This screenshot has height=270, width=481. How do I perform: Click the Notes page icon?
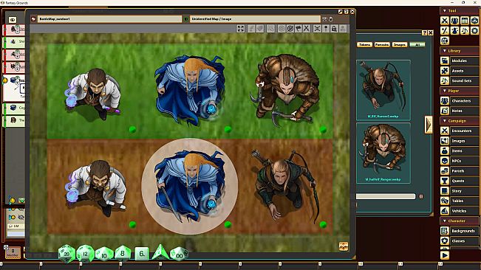pyautogui.click(x=445, y=111)
